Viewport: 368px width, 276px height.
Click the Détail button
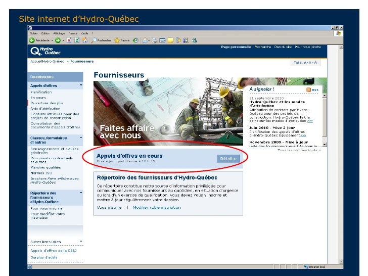[x=228, y=159]
